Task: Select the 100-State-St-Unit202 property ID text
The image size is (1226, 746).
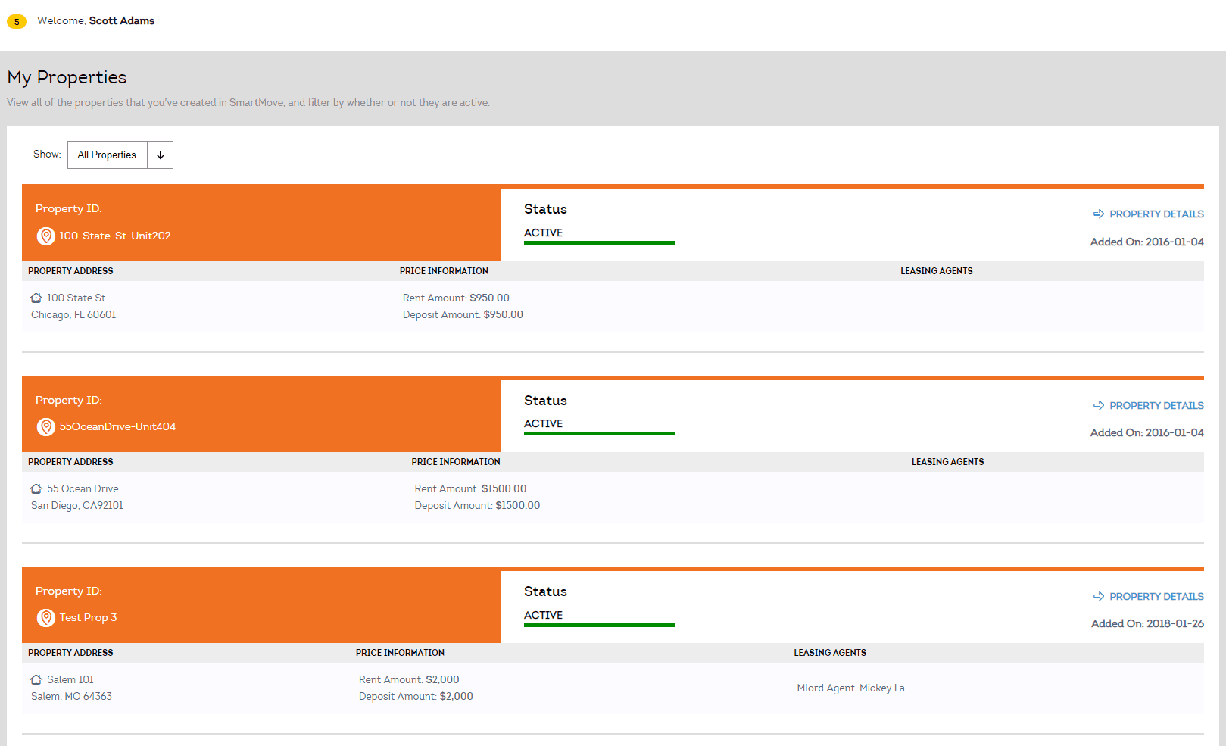Action: pyautogui.click(x=115, y=236)
